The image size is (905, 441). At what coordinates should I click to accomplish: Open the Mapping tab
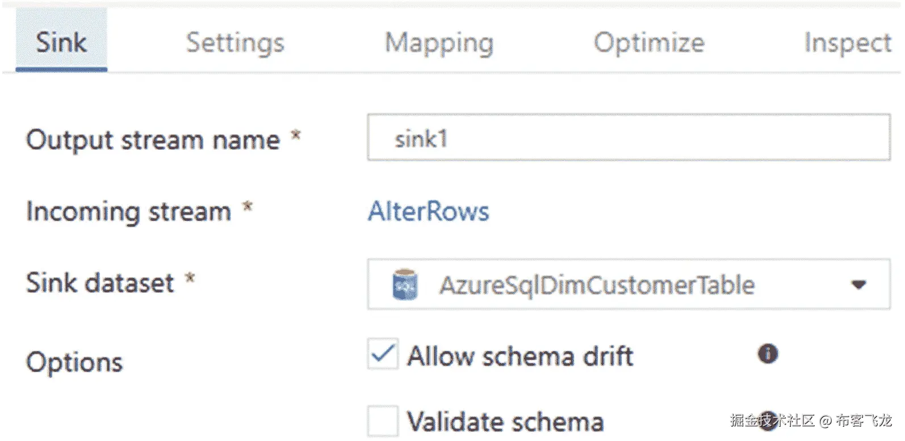click(x=439, y=43)
